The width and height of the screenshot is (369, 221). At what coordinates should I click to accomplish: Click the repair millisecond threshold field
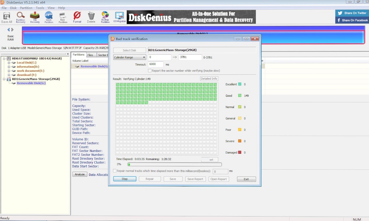click(x=220, y=171)
